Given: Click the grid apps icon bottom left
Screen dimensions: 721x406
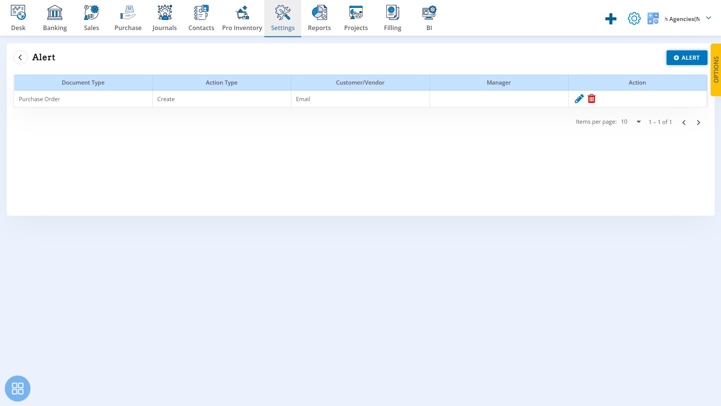Looking at the screenshot, I should (x=18, y=388).
